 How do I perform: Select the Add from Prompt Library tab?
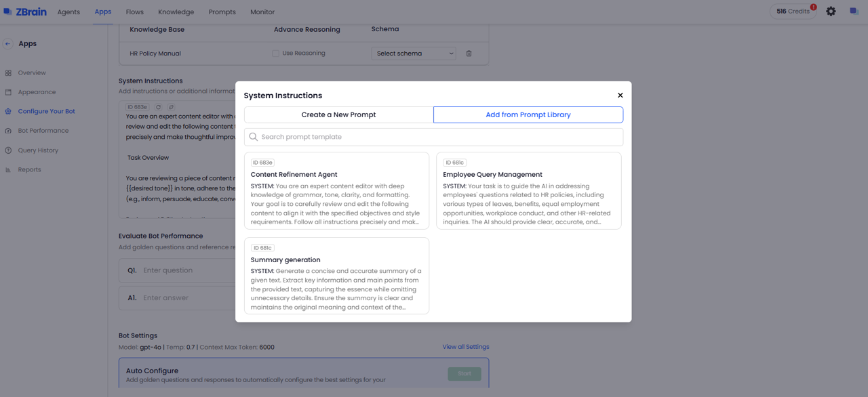(528, 115)
